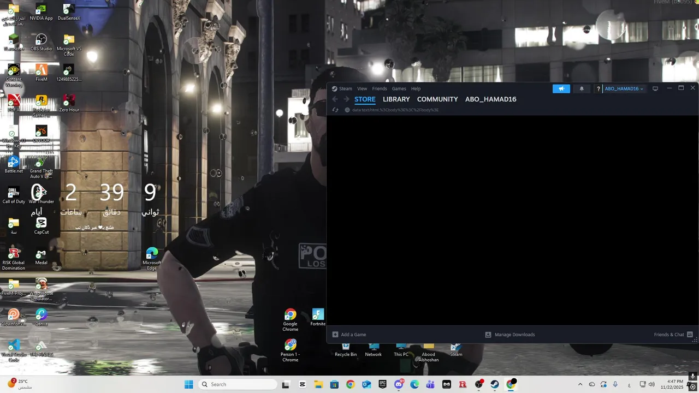Select FiveM desktop icon
This screenshot has height=393, width=699.
point(41,74)
